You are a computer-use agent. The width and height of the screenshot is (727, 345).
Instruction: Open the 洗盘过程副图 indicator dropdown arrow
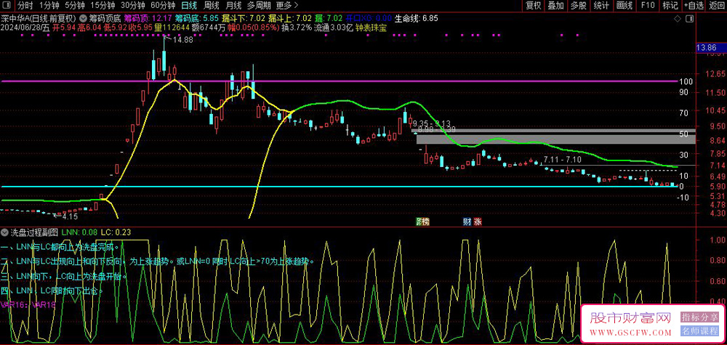click(x=5, y=232)
